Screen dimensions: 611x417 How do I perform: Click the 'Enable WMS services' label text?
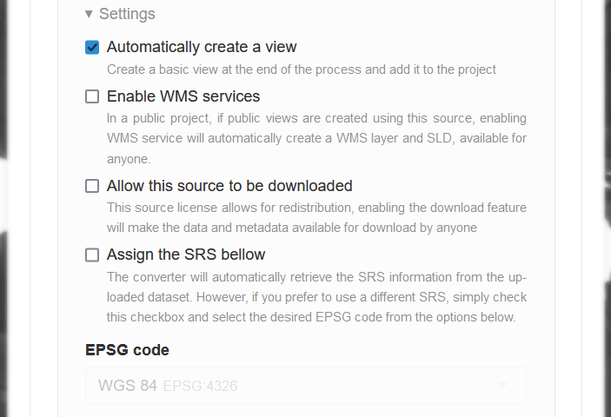pos(183,96)
